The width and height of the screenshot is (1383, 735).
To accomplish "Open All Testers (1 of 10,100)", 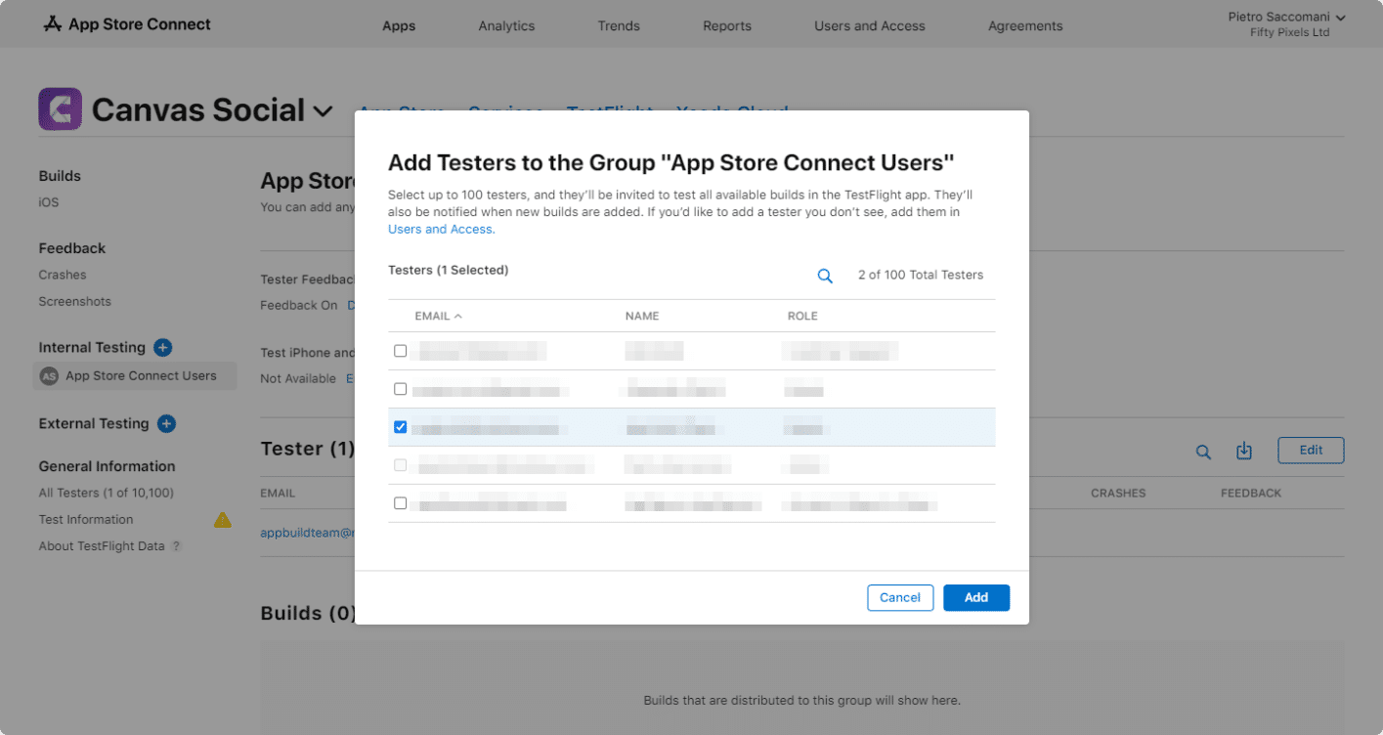I will click(x=107, y=494).
